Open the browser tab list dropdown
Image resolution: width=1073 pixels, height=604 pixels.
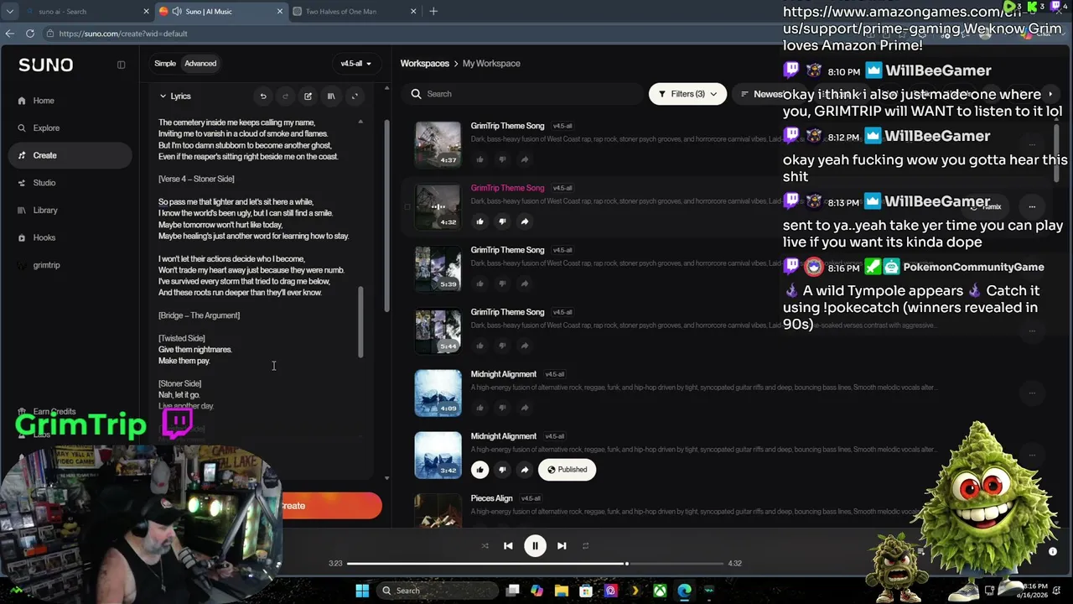pyautogui.click(x=10, y=12)
